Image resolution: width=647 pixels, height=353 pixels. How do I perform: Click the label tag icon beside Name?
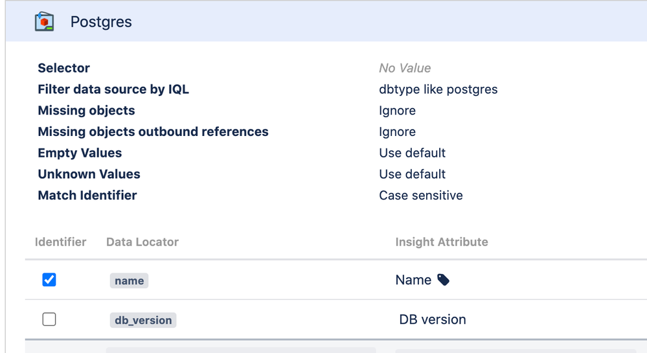coord(443,280)
